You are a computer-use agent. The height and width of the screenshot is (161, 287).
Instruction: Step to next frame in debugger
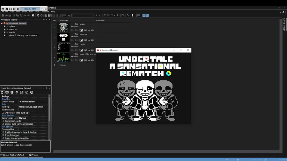[x=14, y=9]
